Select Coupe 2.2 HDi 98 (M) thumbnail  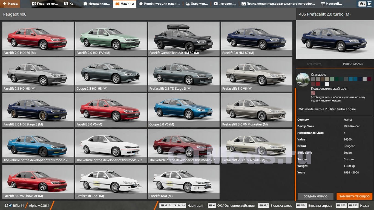[x=111, y=74]
